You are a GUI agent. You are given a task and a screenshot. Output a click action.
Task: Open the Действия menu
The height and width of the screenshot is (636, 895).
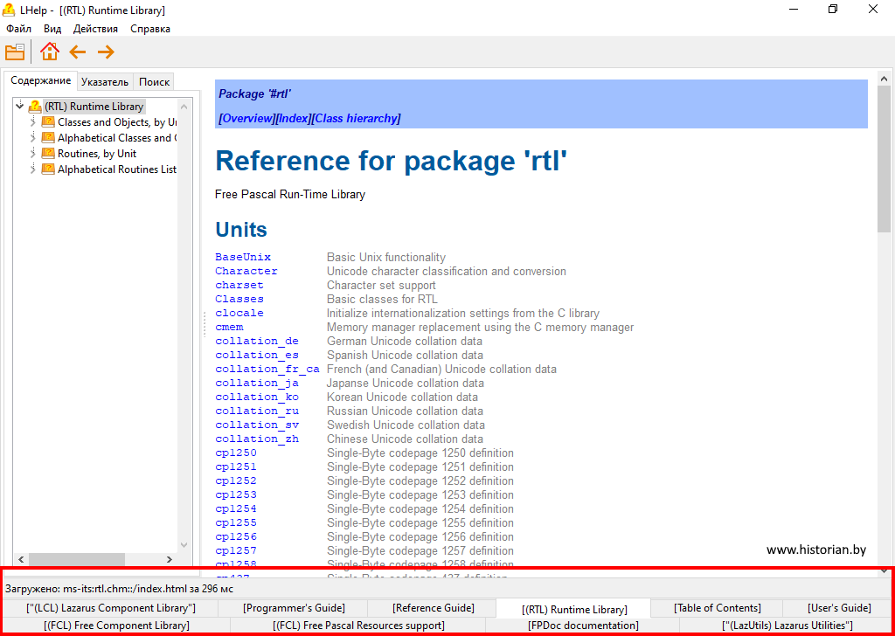pyautogui.click(x=95, y=29)
